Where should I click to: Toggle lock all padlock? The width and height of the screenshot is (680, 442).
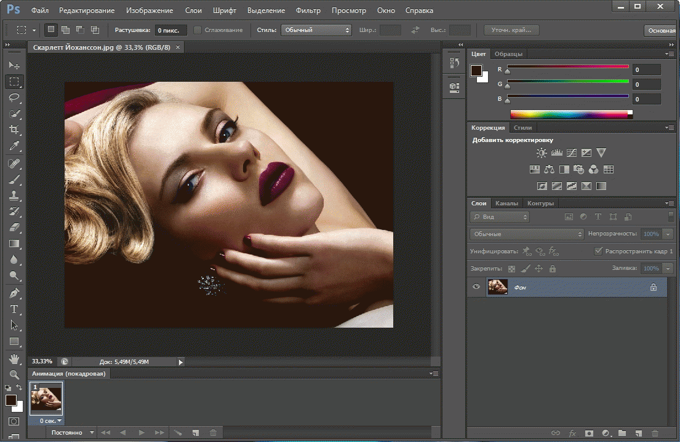click(x=553, y=269)
